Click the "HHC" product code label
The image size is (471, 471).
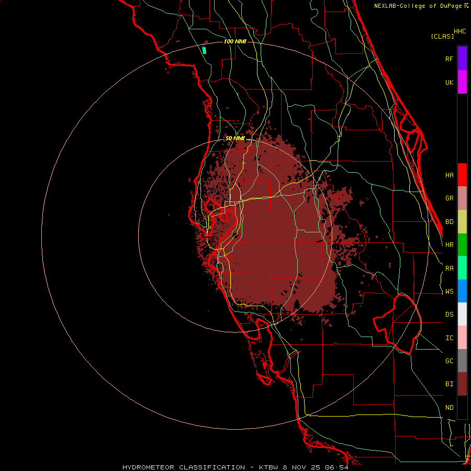click(x=460, y=31)
